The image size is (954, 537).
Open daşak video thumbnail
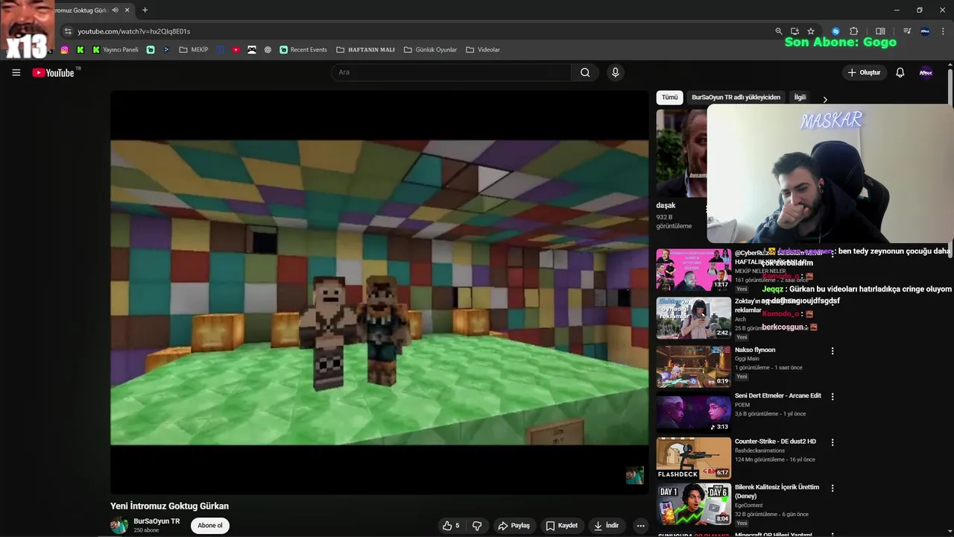pyautogui.click(x=681, y=153)
